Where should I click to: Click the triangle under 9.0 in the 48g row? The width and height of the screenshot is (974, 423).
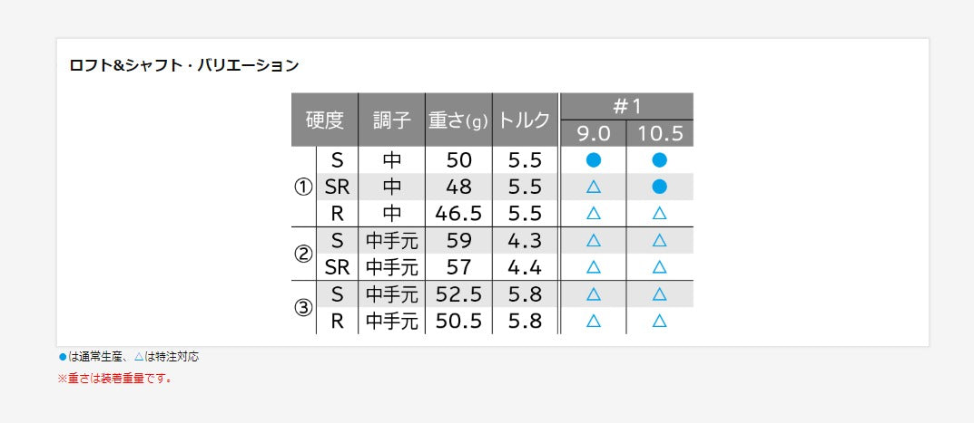(x=594, y=187)
